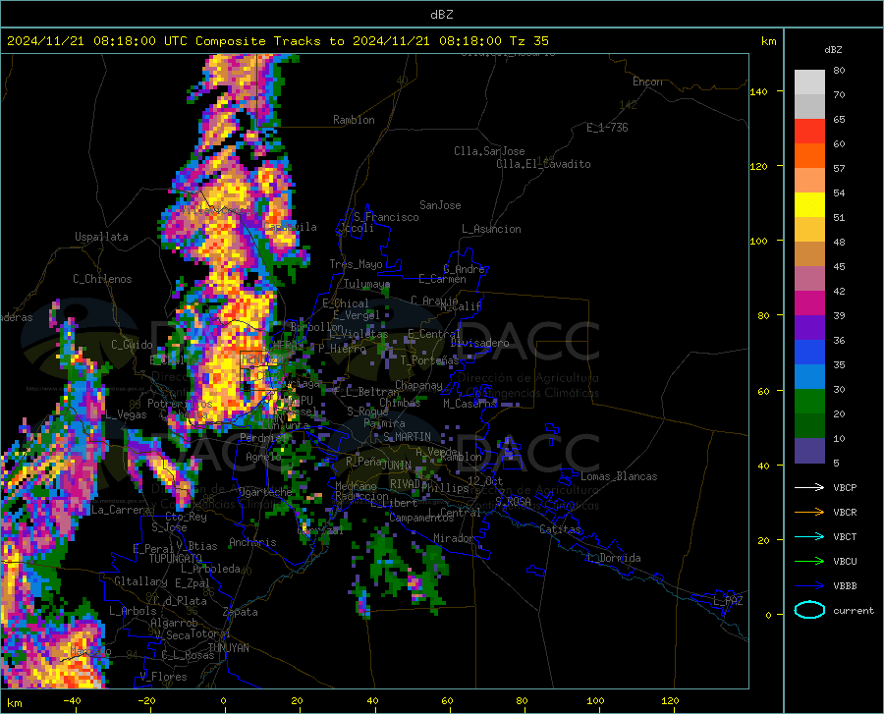Click the 'L_PAZ' map label
The height and width of the screenshot is (714, 884).
[x=728, y=601]
